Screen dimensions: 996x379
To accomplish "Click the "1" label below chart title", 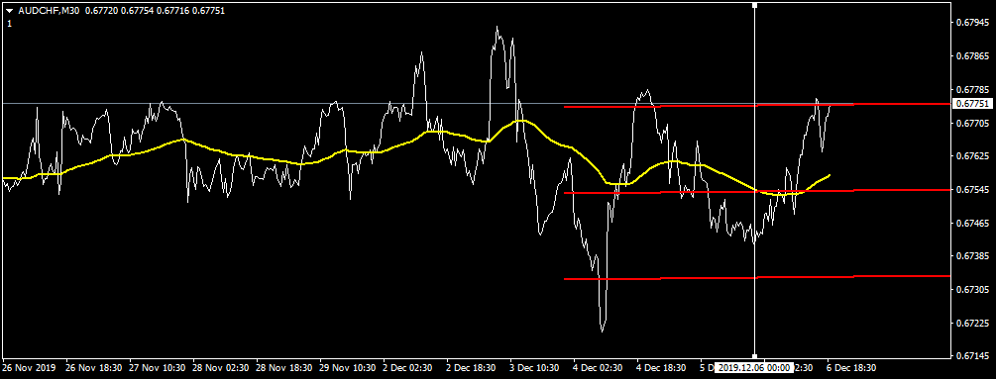I will 10,24.
